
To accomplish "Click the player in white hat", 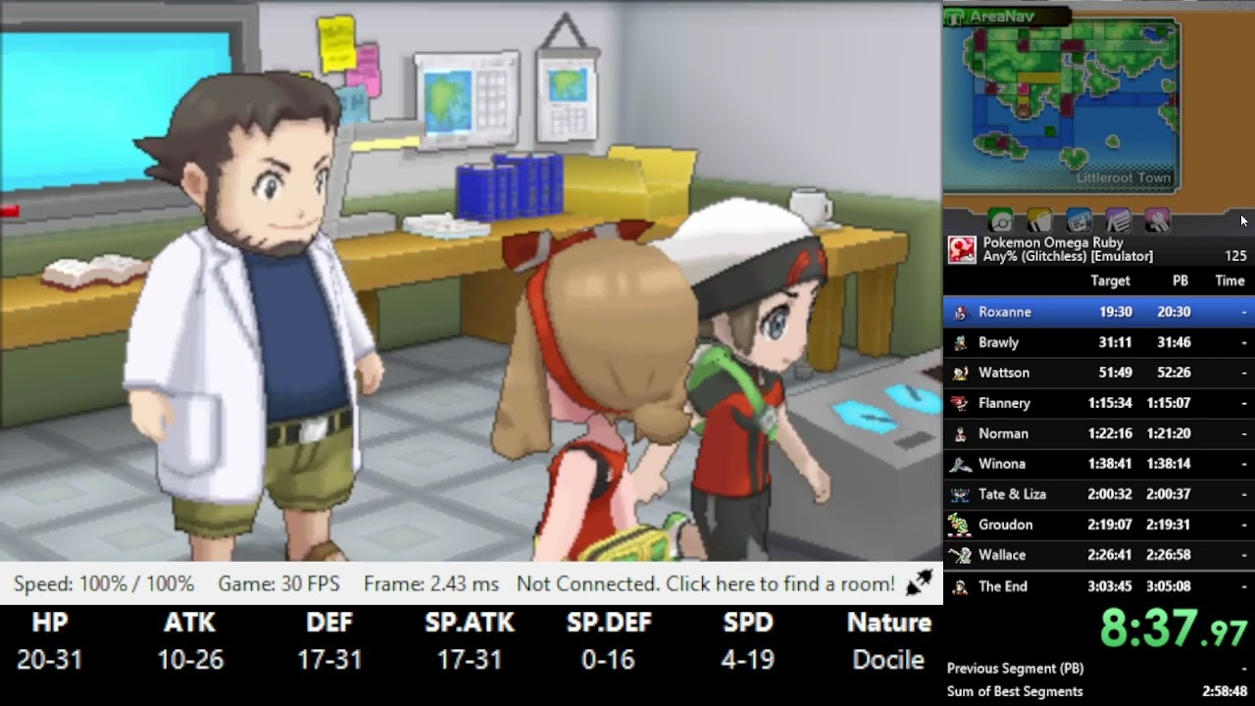I will coord(750,378).
